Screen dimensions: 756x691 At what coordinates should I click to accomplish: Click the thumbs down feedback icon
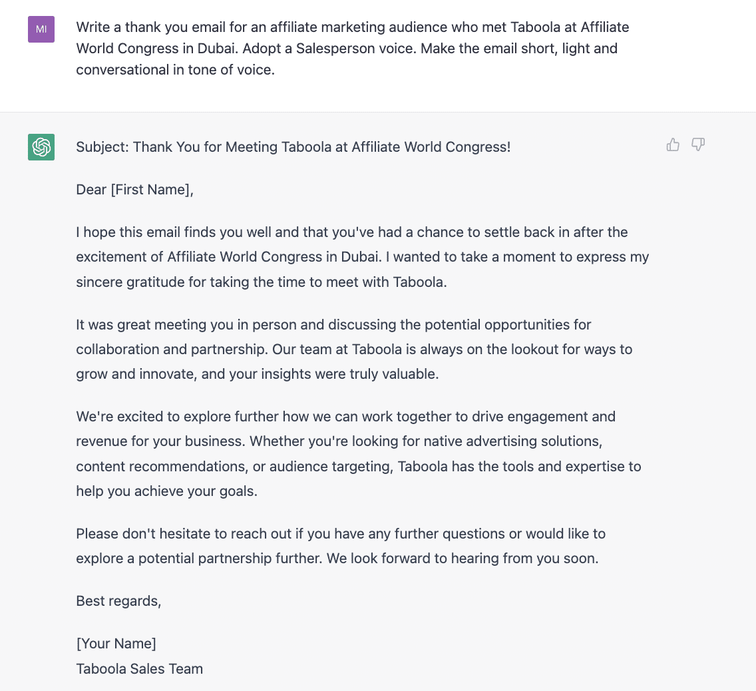point(698,144)
